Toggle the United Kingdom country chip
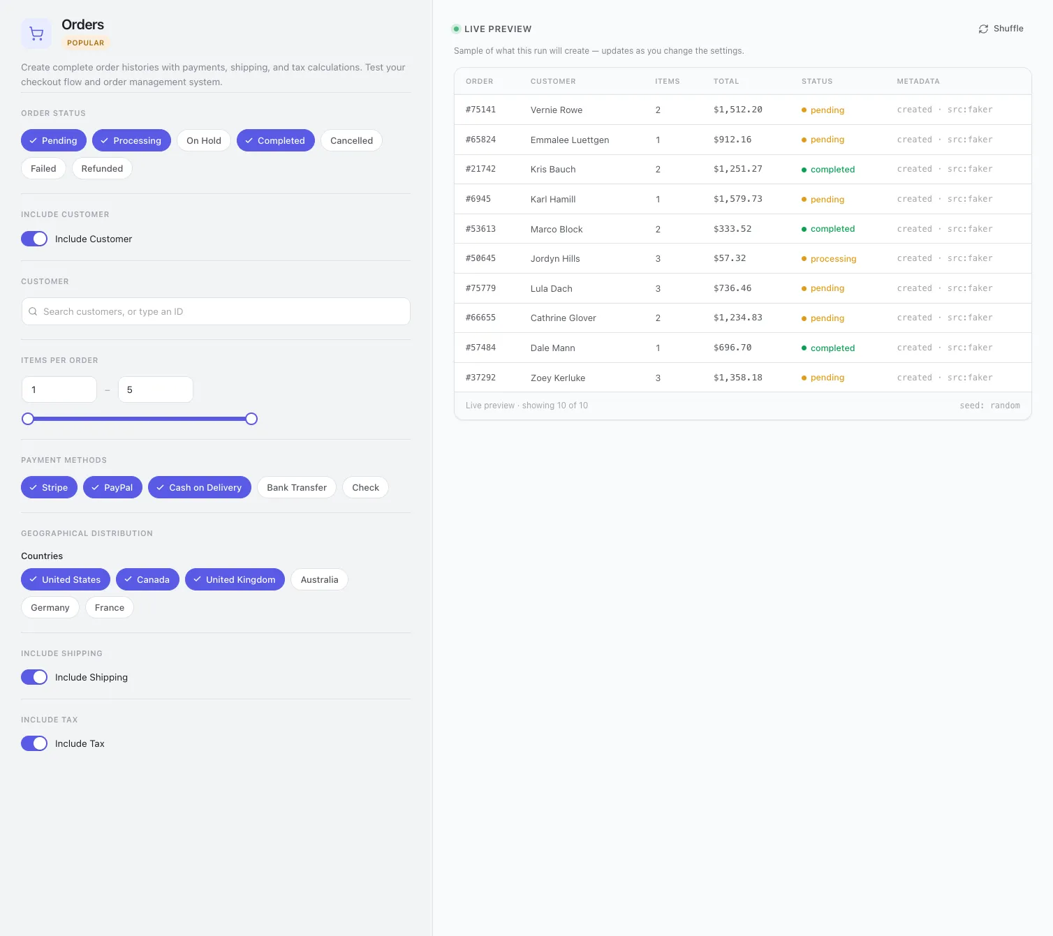1053x936 pixels. click(235, 579)
